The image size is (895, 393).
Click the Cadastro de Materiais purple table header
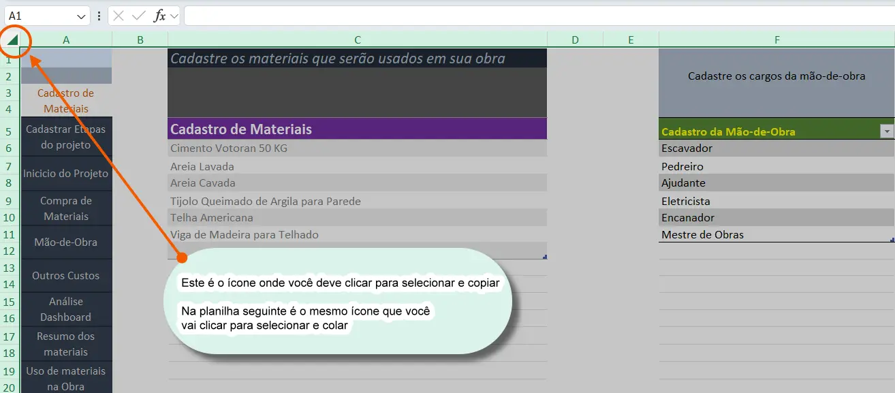[357, 129]
